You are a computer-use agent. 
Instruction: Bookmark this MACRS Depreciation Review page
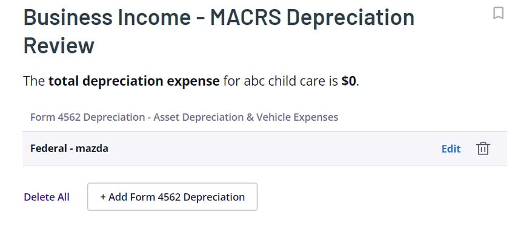point(498,13)
